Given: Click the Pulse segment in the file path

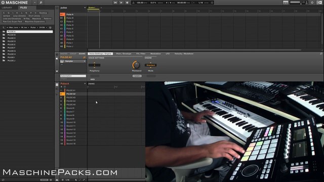Looking at the screenshot, I should (x=33, y=27).
